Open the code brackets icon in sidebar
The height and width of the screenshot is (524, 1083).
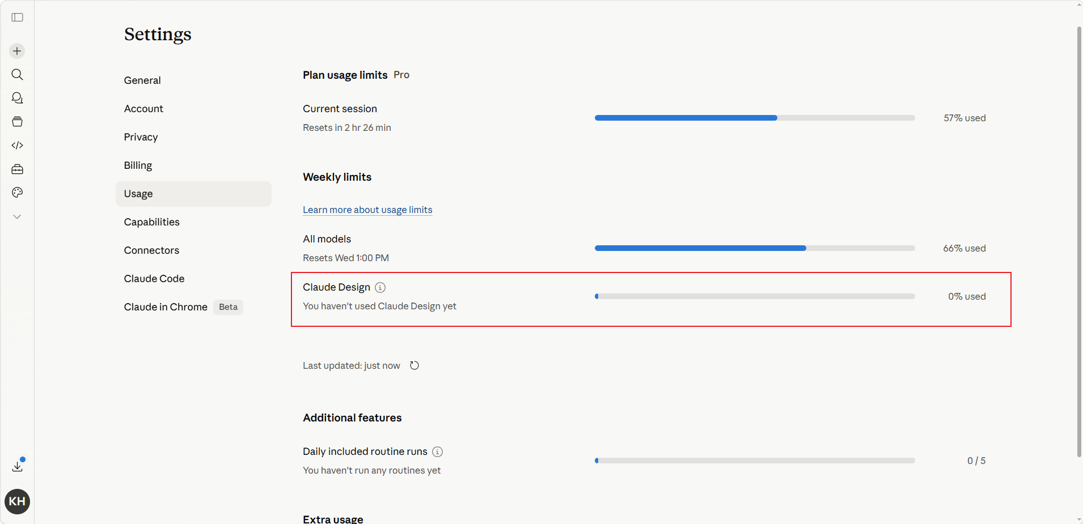[x=18, y=146]
